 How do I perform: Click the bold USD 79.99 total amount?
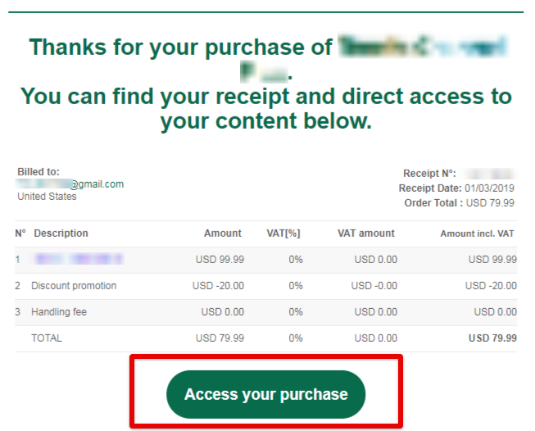coord(492,338)
